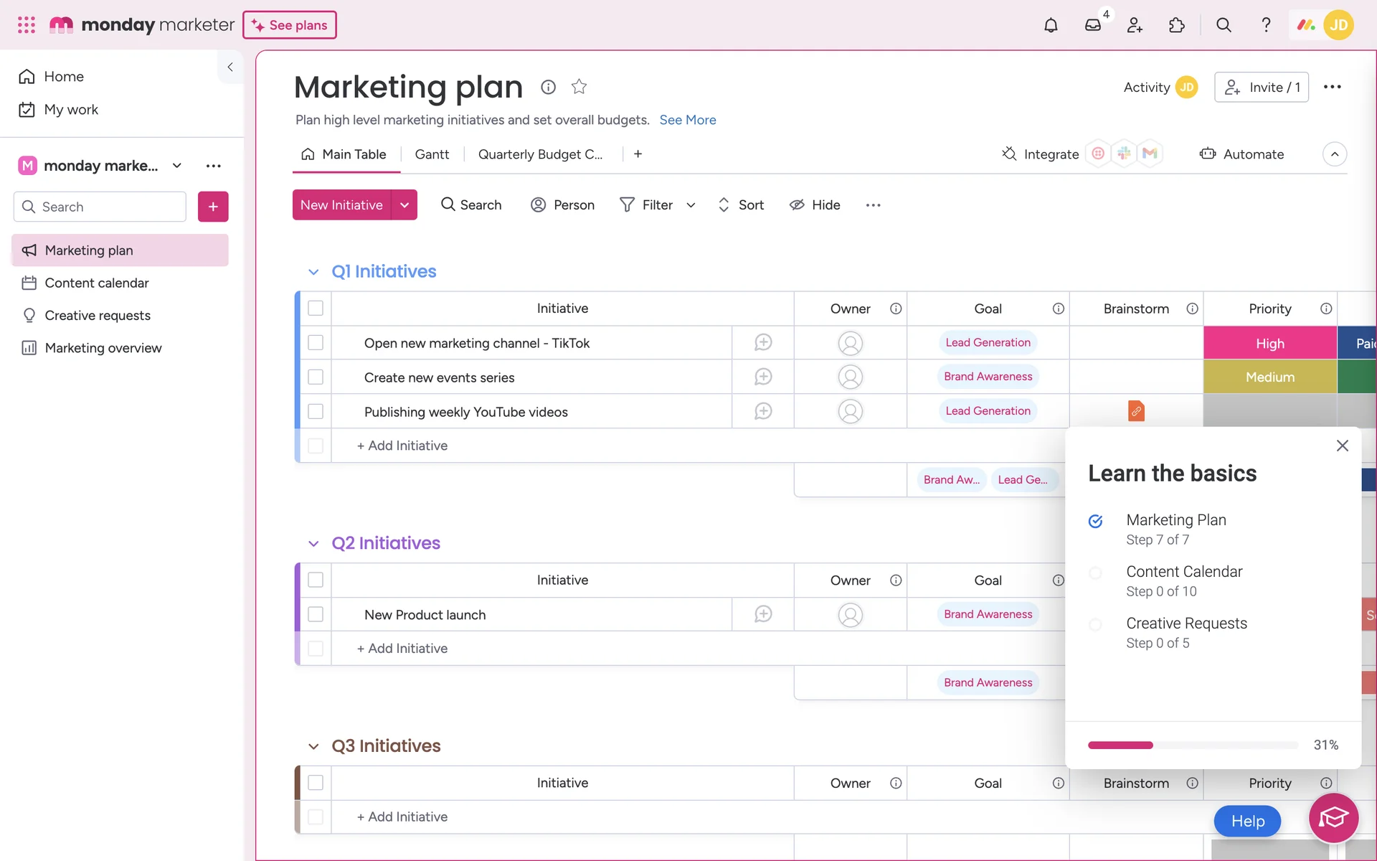Click the See plans button
The width and height of the screenshot is (1377, 861).
pos(290,25)
